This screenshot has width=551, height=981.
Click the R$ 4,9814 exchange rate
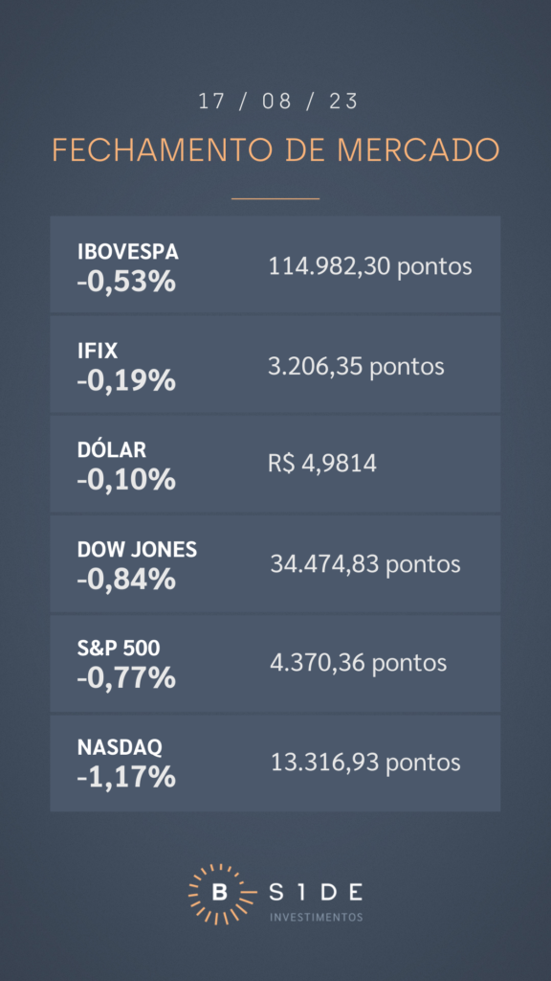(322, 465)
